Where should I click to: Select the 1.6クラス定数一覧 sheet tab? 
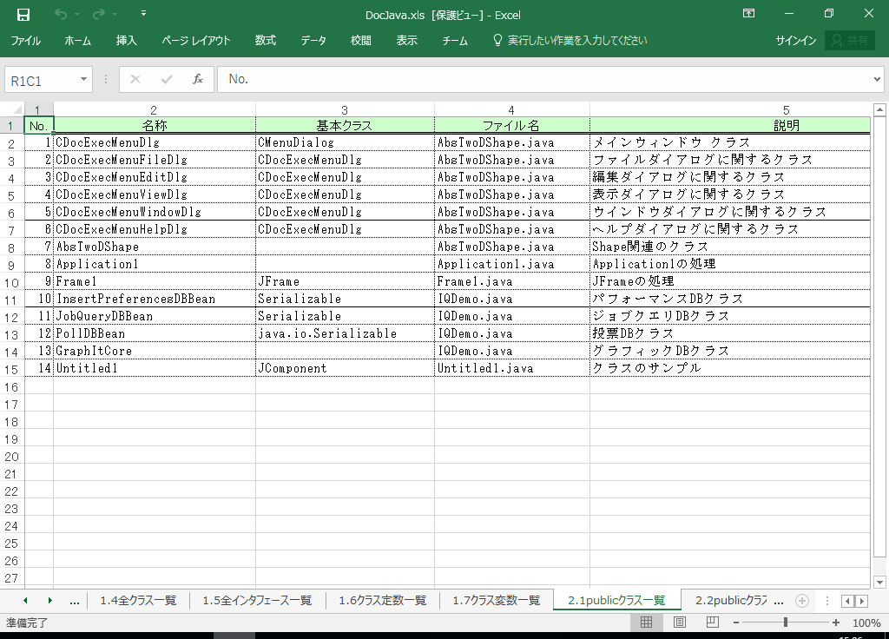click(382, 601)
